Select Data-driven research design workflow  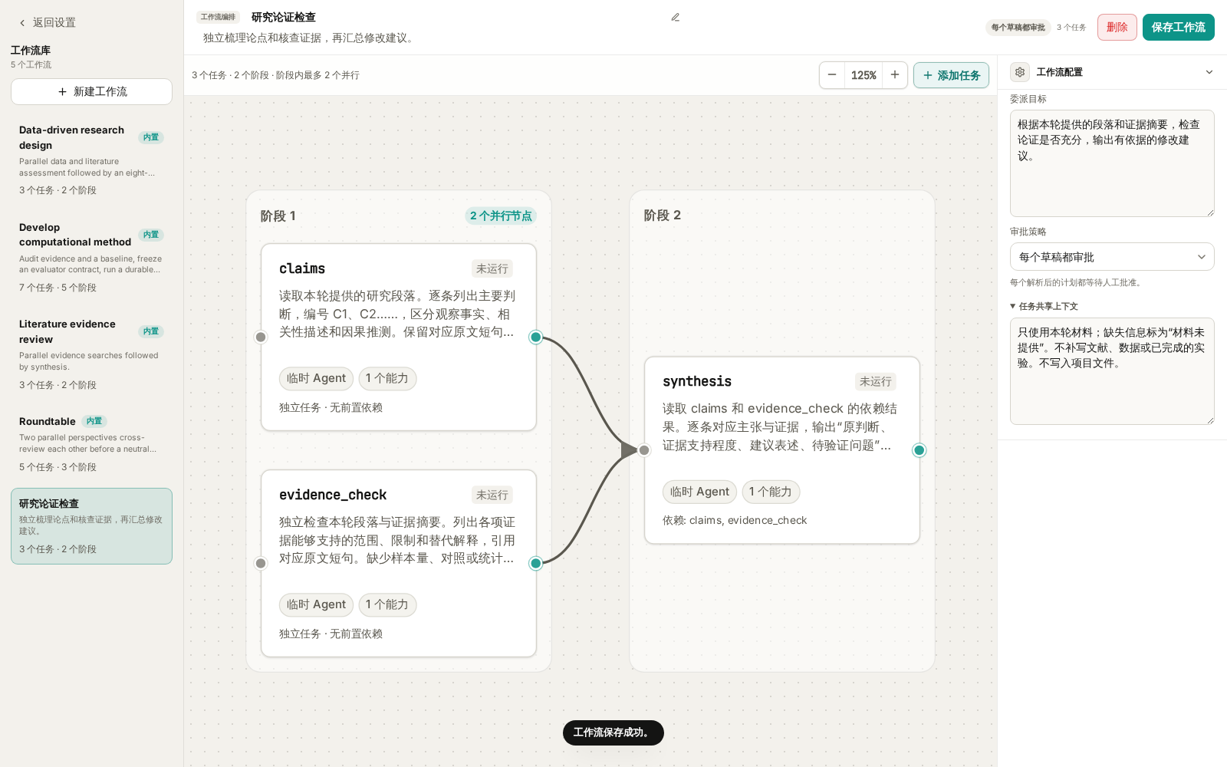(x=91, y=160)
